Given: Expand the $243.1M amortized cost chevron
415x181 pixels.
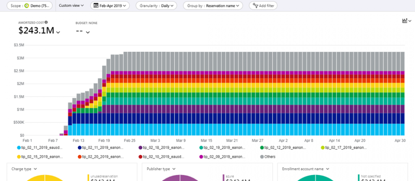Looking at the screenshot, I should point(58,32).
